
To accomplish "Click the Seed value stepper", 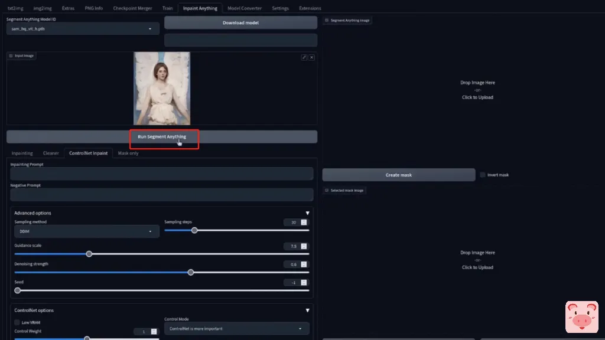I will click(304, 283).
